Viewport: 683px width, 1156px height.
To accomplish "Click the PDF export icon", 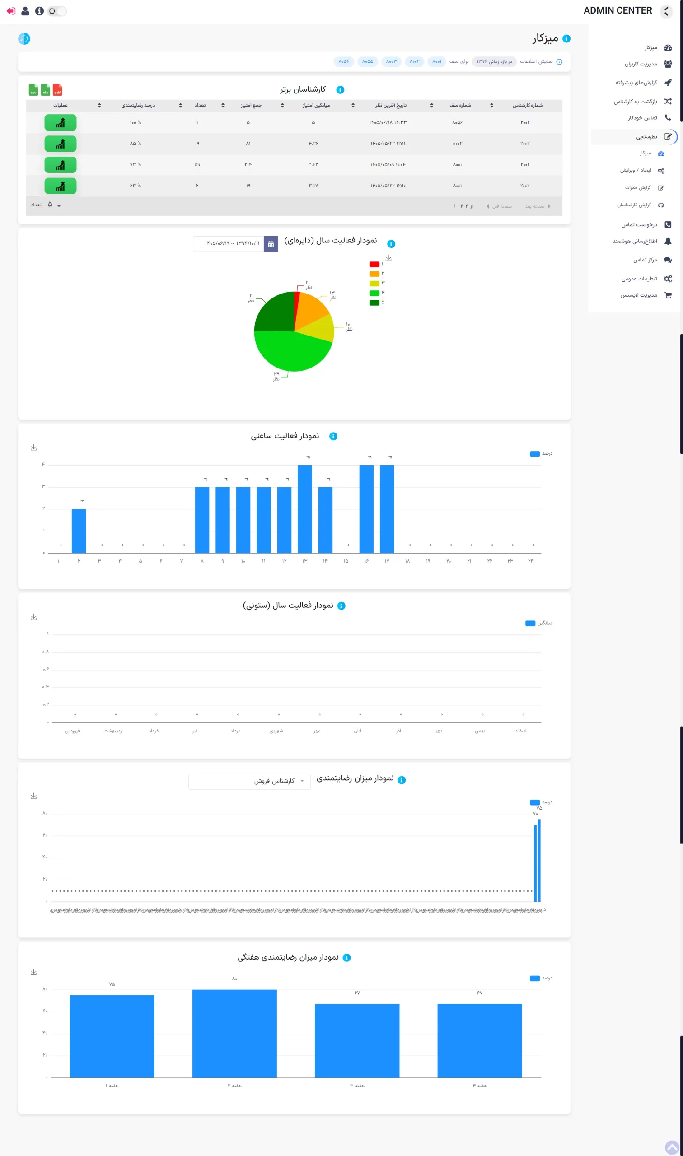I will pos(57,90).
